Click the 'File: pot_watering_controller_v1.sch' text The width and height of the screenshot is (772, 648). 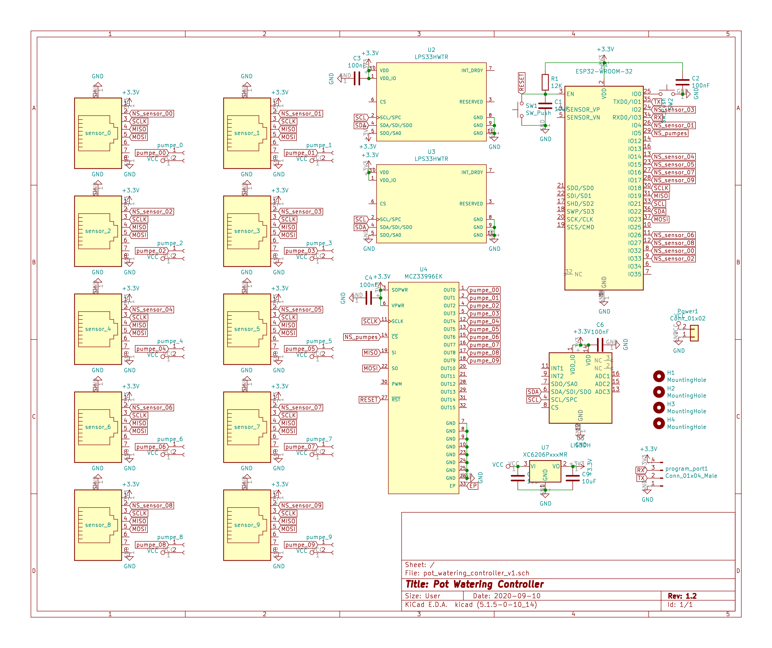467,573
